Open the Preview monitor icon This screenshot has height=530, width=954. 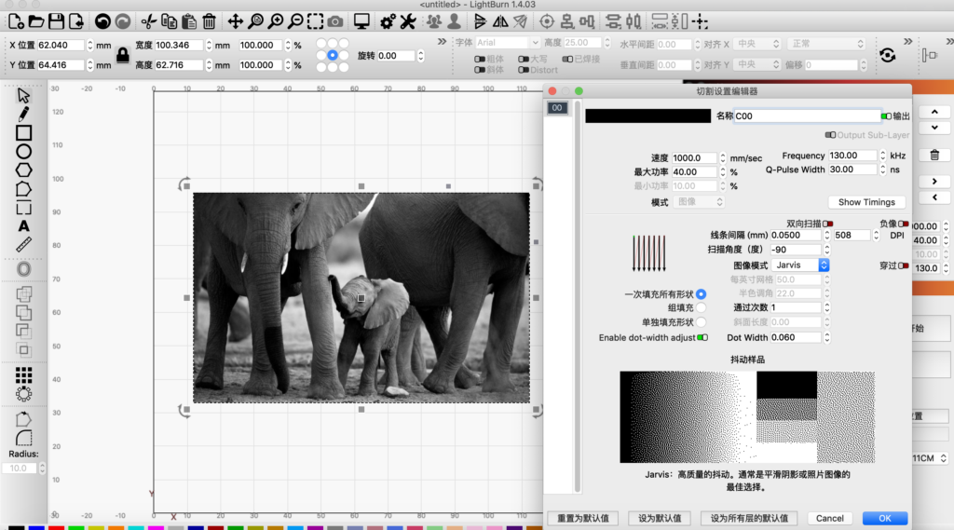point(361,20)
